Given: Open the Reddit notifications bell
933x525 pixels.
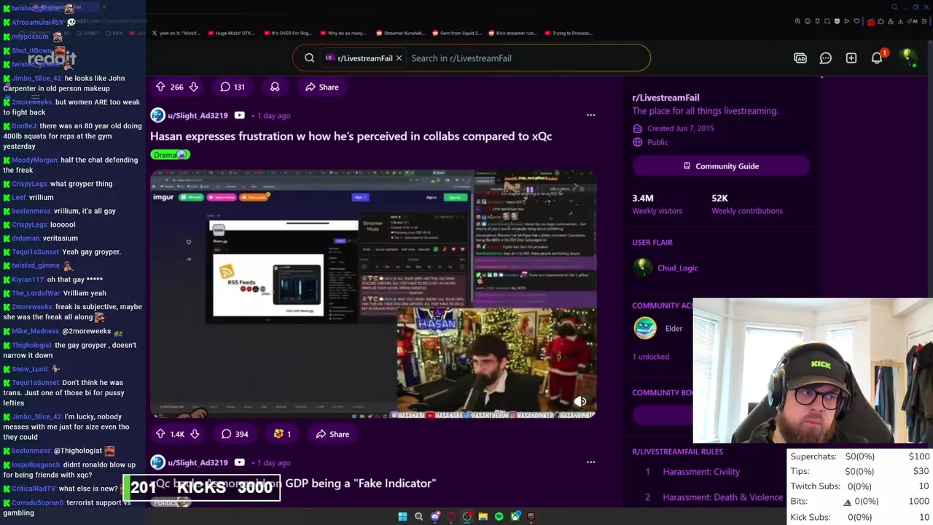Looking at the screenshot, I should point(878,58).
